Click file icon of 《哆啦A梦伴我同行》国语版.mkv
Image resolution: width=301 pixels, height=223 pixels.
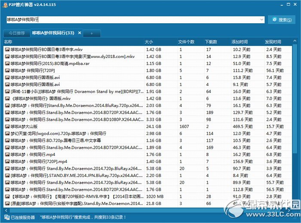coord(7,98)
